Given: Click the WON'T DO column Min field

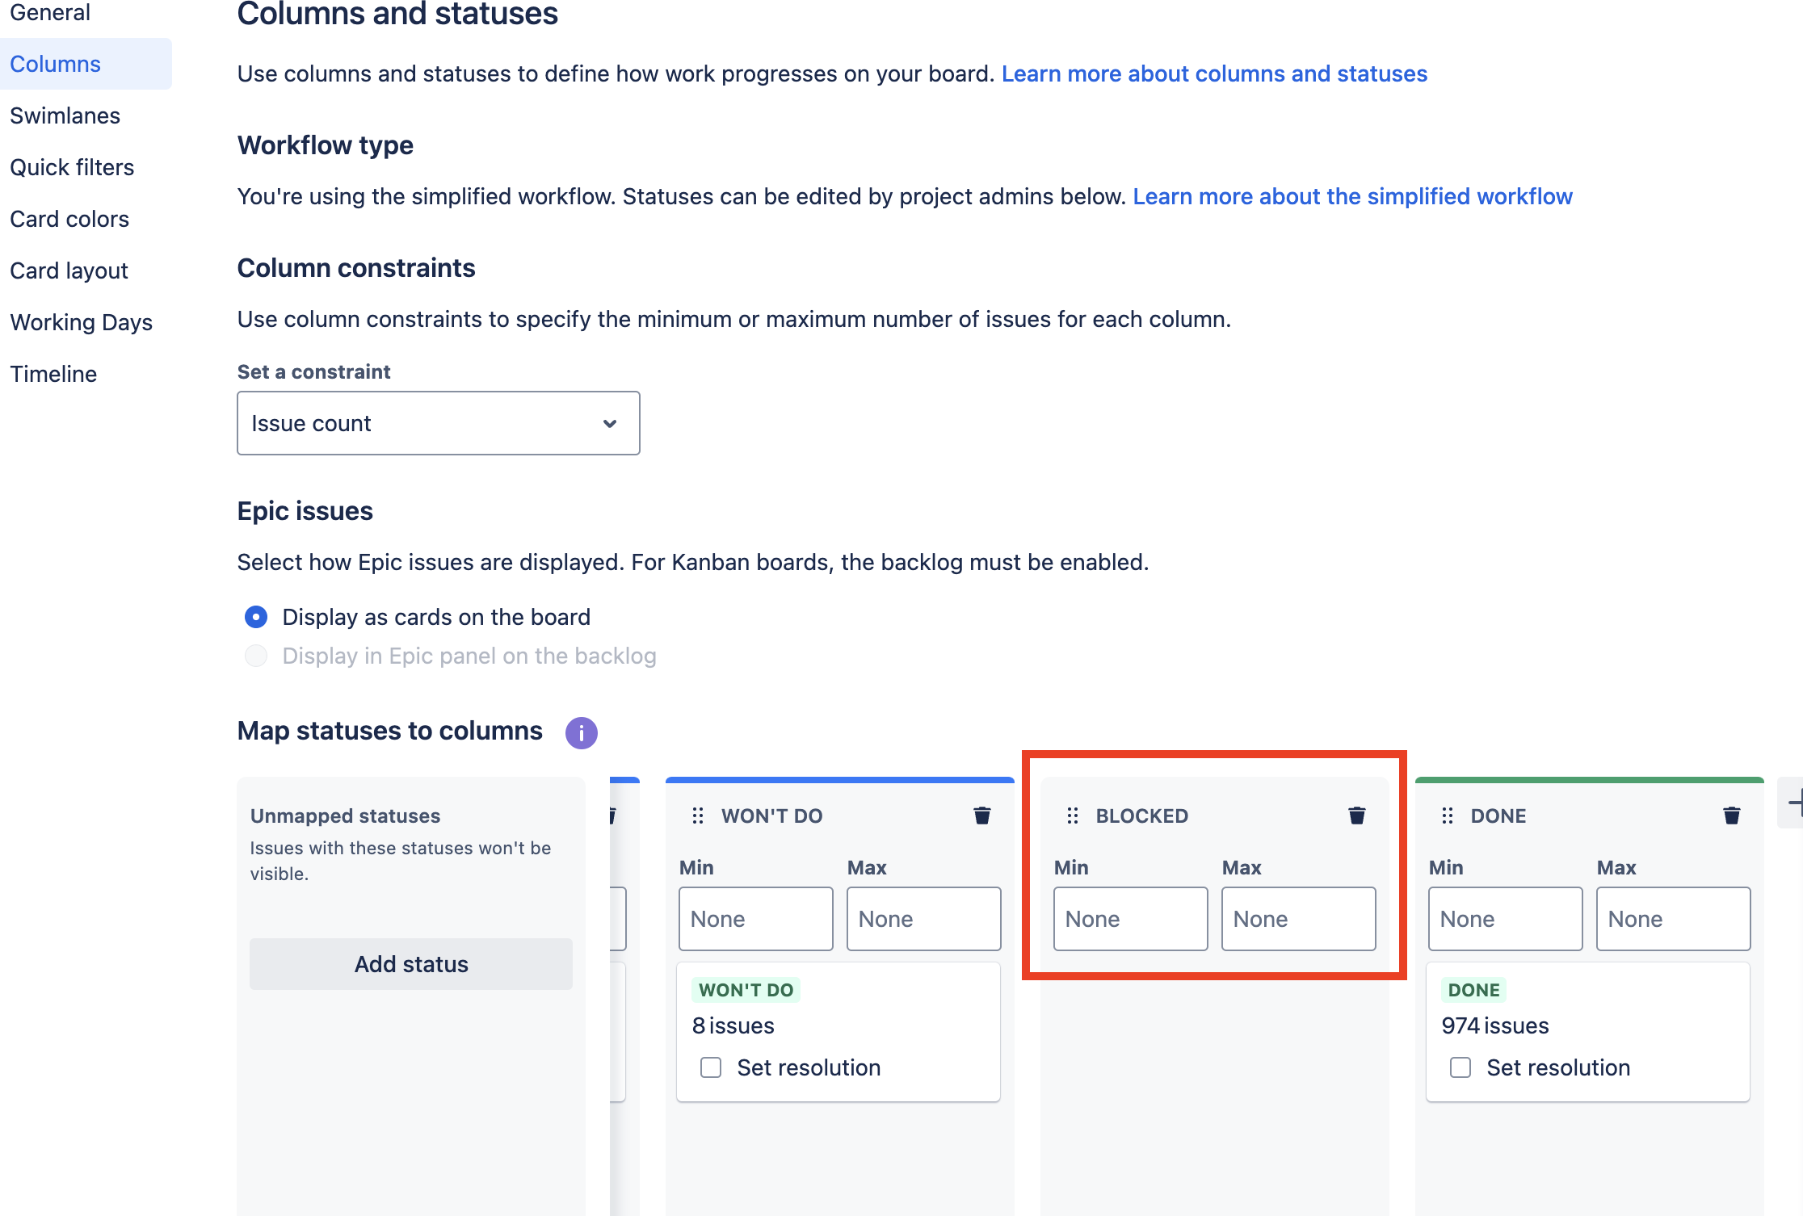Looking at the screenshot, I should tap(755, 919).
